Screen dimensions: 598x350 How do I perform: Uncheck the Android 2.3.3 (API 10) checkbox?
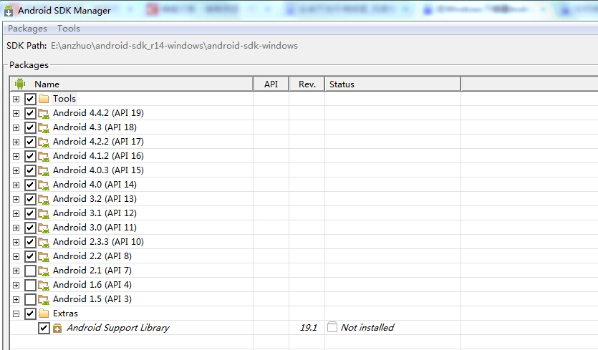click(x=30, y=242)
